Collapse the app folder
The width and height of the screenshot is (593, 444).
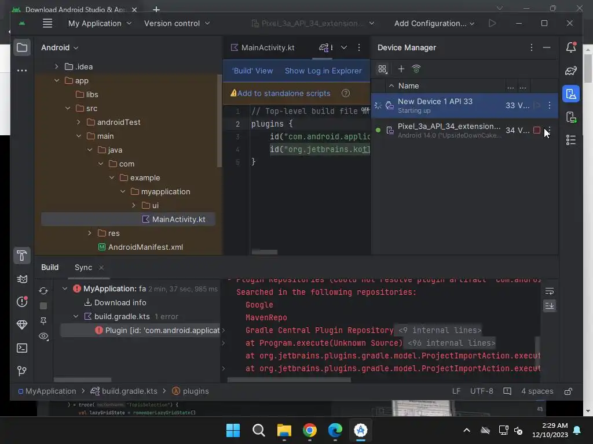[57, 80]
